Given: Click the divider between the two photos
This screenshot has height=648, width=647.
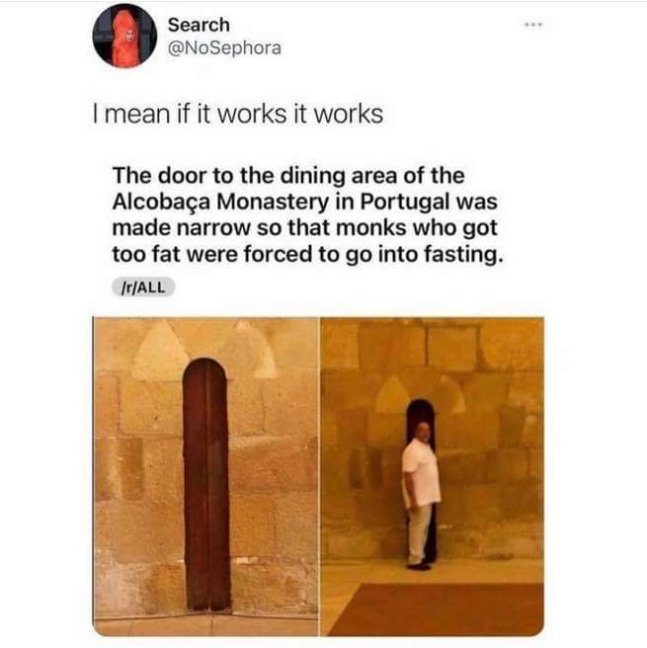Looking at the screenshot, I should tap(319, 476).
